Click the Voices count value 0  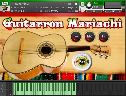[x=52, y=8]
